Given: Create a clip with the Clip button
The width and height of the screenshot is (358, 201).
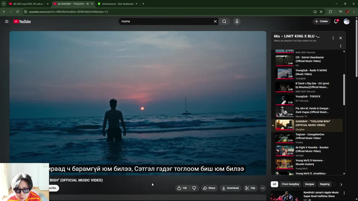Looking at the screenshot, I should (250, 188).
